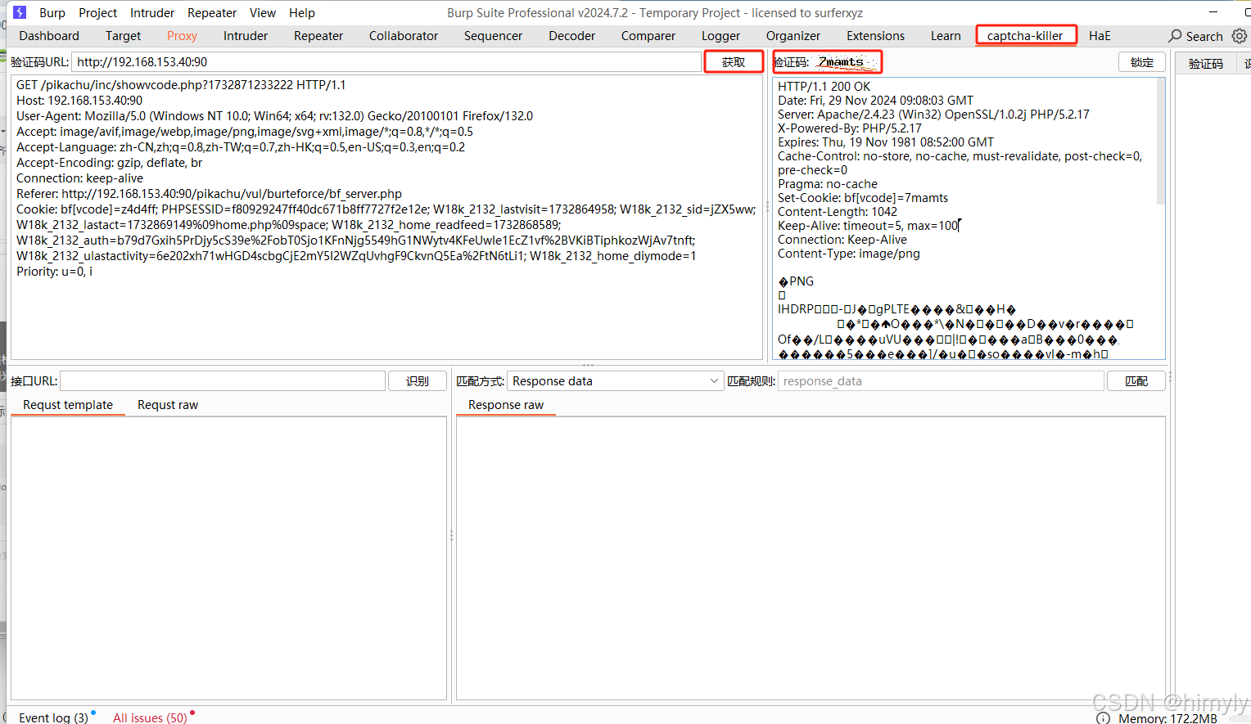Select the Response raw tab
The width and height of the screenshot is (1251, 724).
click(506, 405)
